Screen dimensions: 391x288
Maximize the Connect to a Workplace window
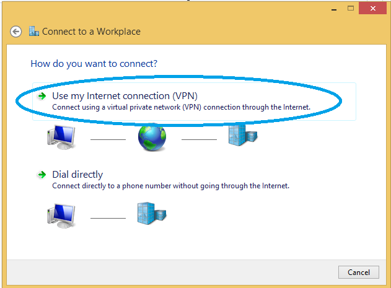click(x=351, y=9)
